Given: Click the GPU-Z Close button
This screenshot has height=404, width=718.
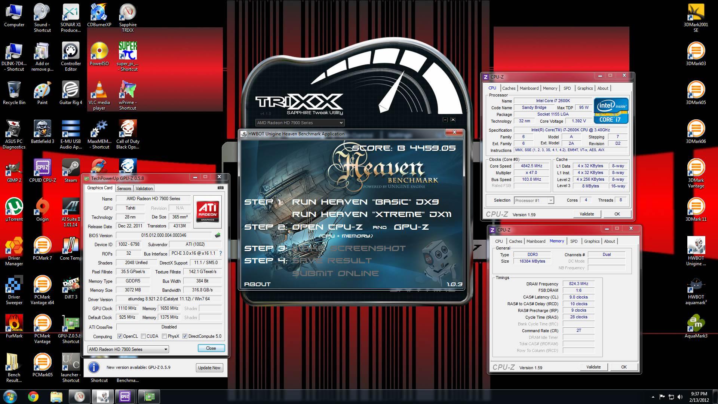Looking at the screenshot, I should point(211,348).
